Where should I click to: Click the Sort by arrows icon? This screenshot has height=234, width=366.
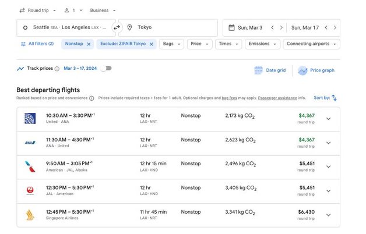coord(334,98)
